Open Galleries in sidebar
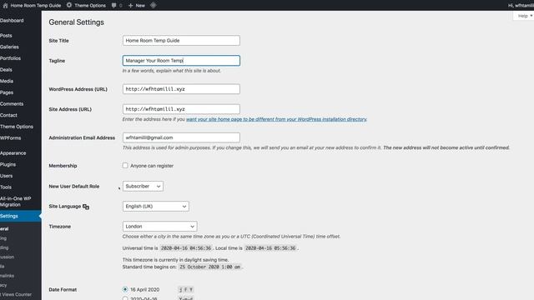 point(9,47)
